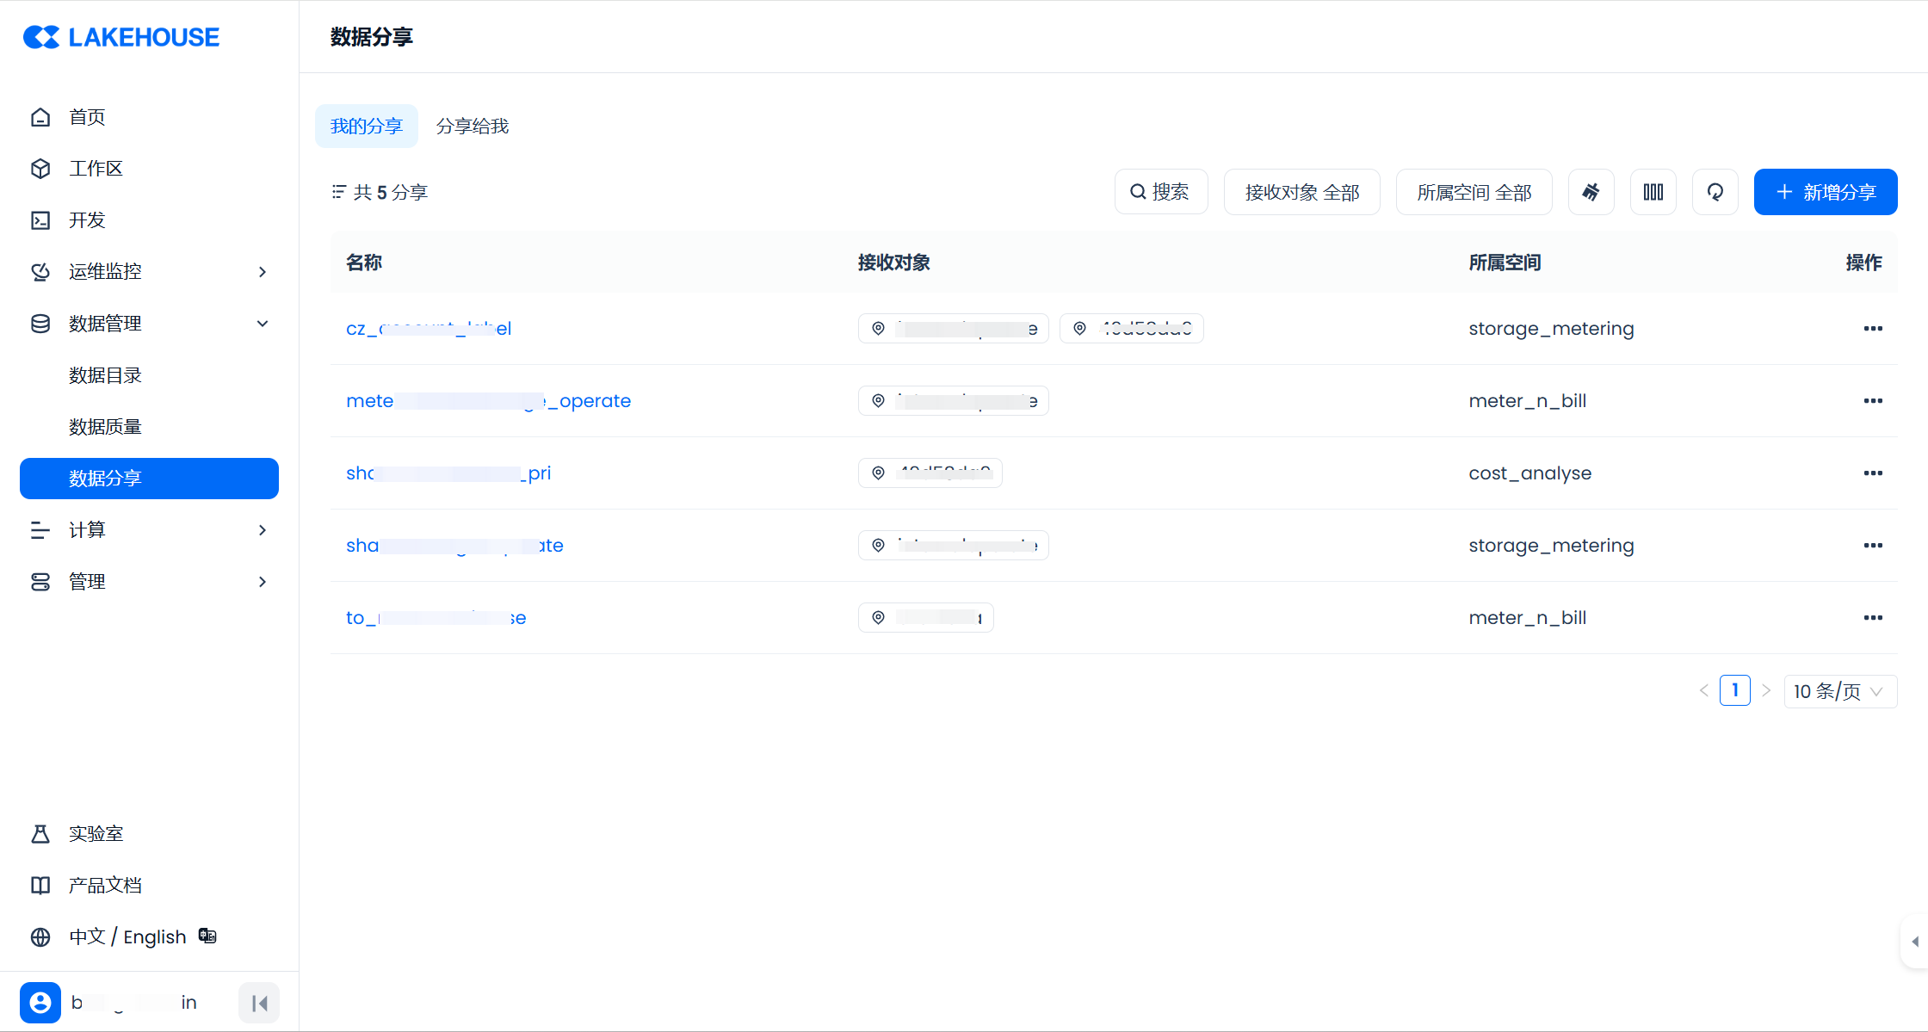Open the 10 条/页 page size dropdown

pyautogui.click(x=1839, y=691)
